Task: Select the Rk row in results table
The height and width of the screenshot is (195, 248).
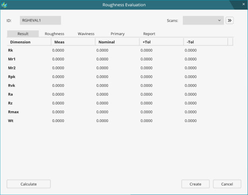Action: point(11,50)
